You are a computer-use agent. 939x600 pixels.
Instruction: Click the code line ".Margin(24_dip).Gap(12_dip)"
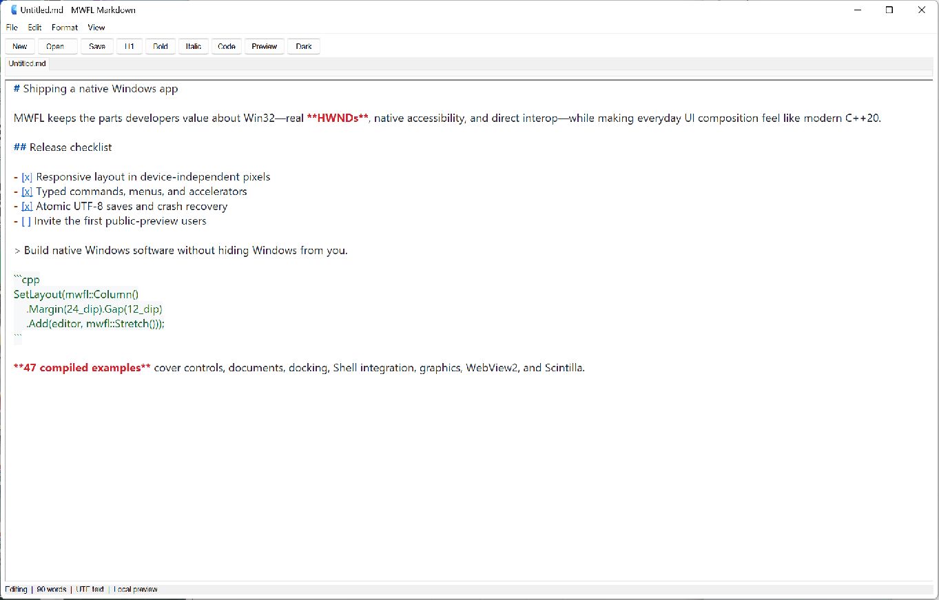[94, 309]
